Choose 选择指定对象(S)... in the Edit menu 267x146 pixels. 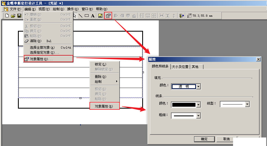click(x=48, y=53)
